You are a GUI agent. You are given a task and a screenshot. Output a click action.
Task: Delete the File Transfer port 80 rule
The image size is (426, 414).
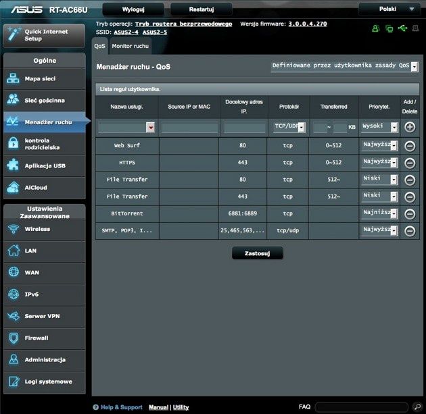point(410,180)
